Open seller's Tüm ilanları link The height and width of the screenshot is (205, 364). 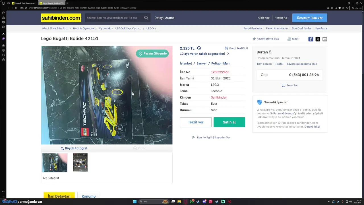tap(264, 64)
